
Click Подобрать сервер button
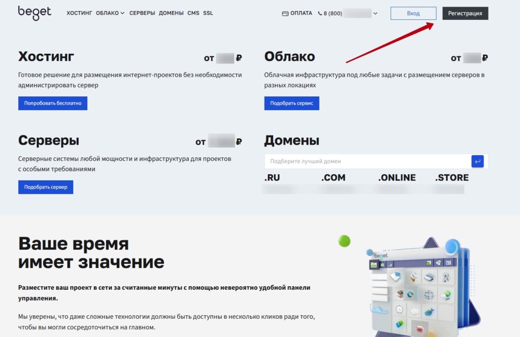pyautogui.click(x=46, y=187)
